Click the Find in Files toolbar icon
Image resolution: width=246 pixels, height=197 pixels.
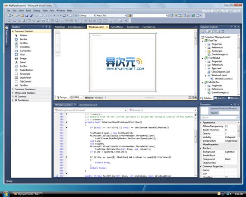(129, 16)
